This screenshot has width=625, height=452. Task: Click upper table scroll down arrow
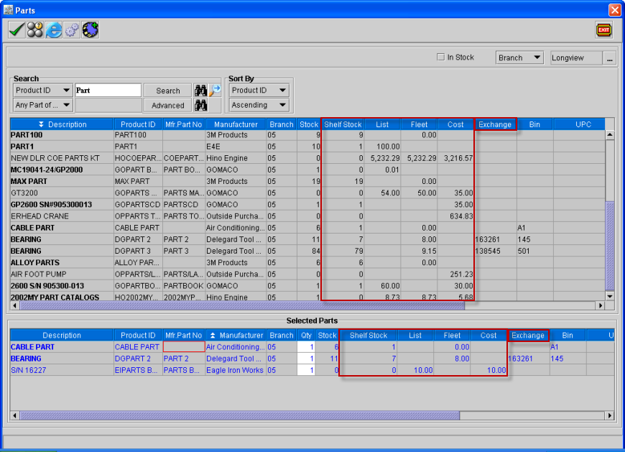(x=610, y=296)
